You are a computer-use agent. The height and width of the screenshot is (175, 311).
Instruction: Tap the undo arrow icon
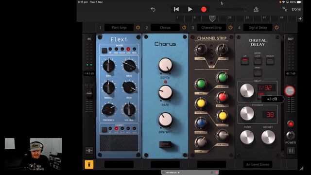pos(153,9)
